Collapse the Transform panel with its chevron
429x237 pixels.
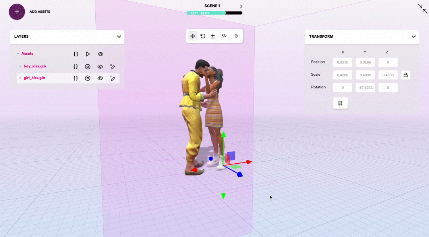(x=414, y=36)
